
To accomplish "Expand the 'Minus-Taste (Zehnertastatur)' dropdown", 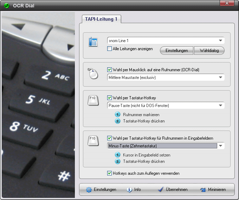I will (x=220, y=146).
